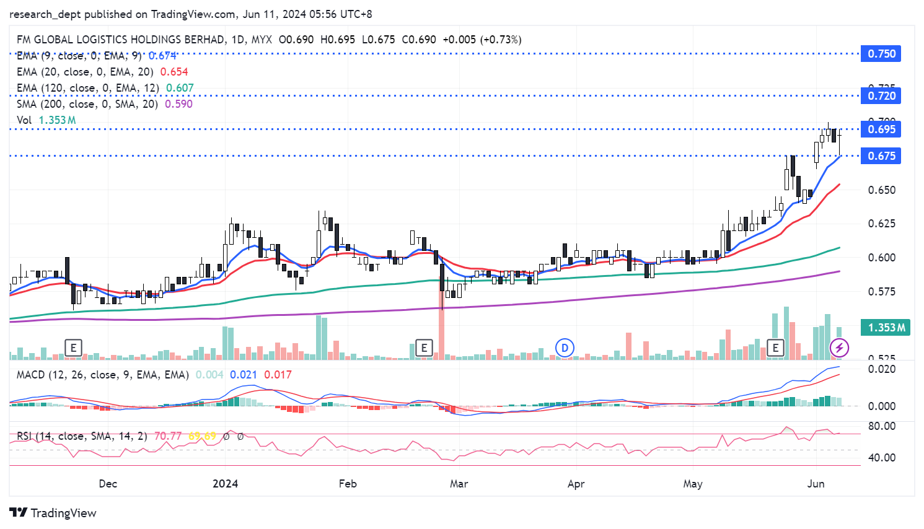The image size is (924, 529).
Task: Click the earnings E marker in late February
Action: [424, 348]
